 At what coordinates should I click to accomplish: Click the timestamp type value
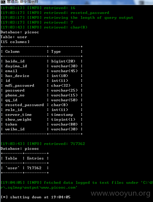click(62, 115)
